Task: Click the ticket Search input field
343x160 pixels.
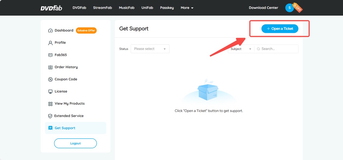Action: pos(278,49)
